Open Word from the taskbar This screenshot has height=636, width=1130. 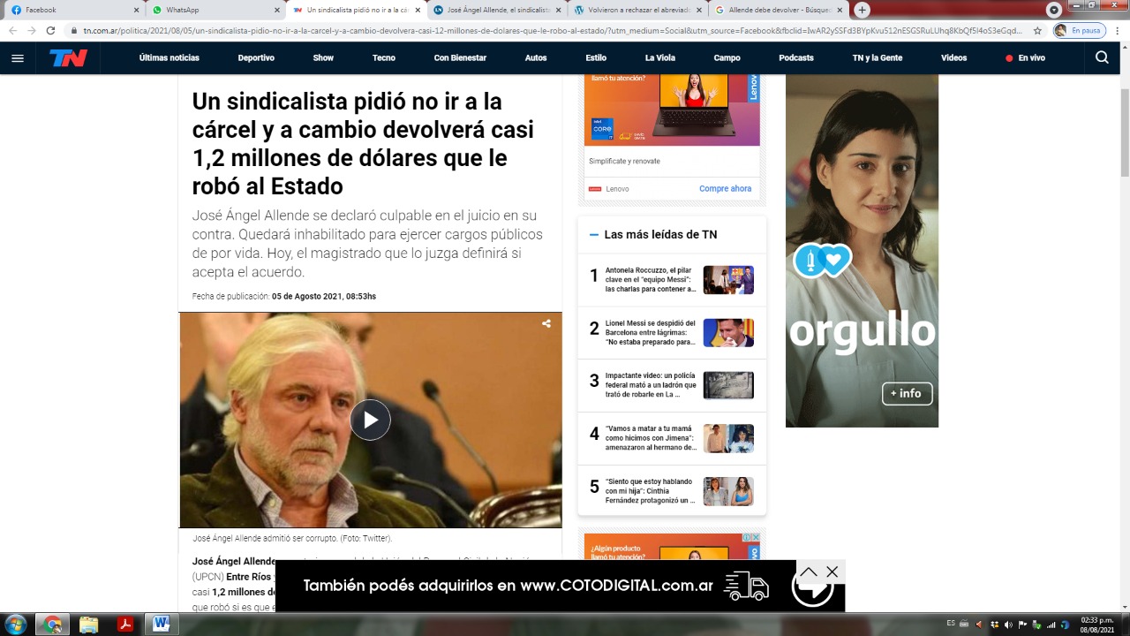(x=161, y=624)
